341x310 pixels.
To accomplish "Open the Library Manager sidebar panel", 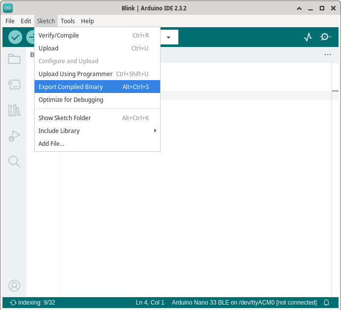I will click(x=14, y=110).
